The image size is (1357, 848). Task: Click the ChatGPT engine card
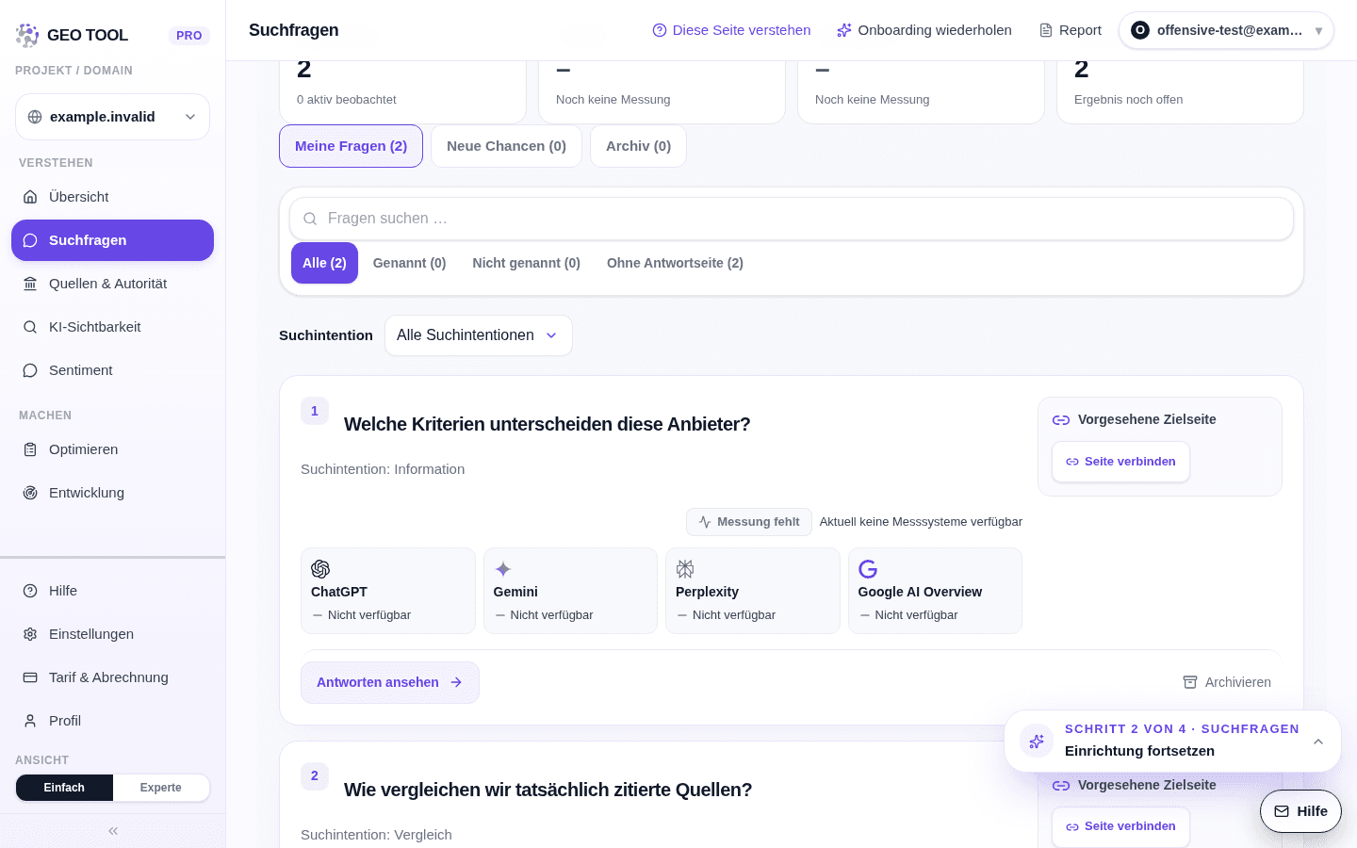[x=388, y=591]
